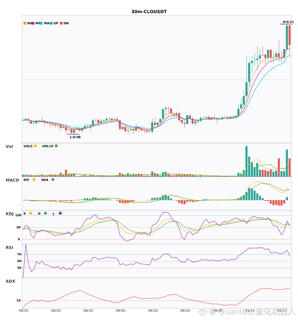Screen dimensions: 298x320
Task: Click the cyan MA legend swatch
Action: tap(41, 23)
